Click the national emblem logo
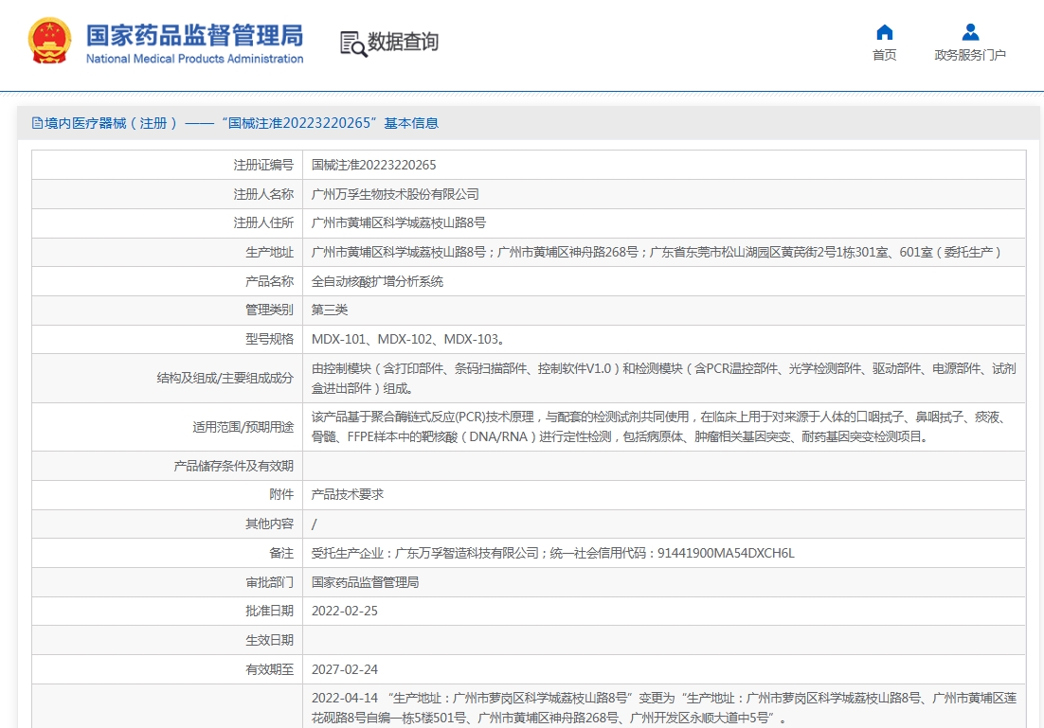Viewport: 1044px width, 728px height. 49,42
